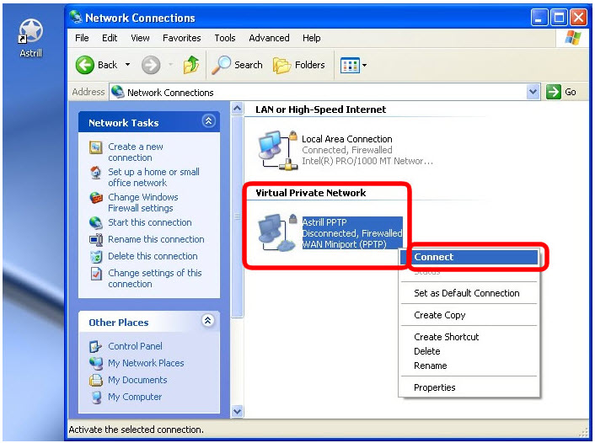The image size is (595, 443).
Task: Choose Create Shortcut in context menu
Action: click(469, 337)
